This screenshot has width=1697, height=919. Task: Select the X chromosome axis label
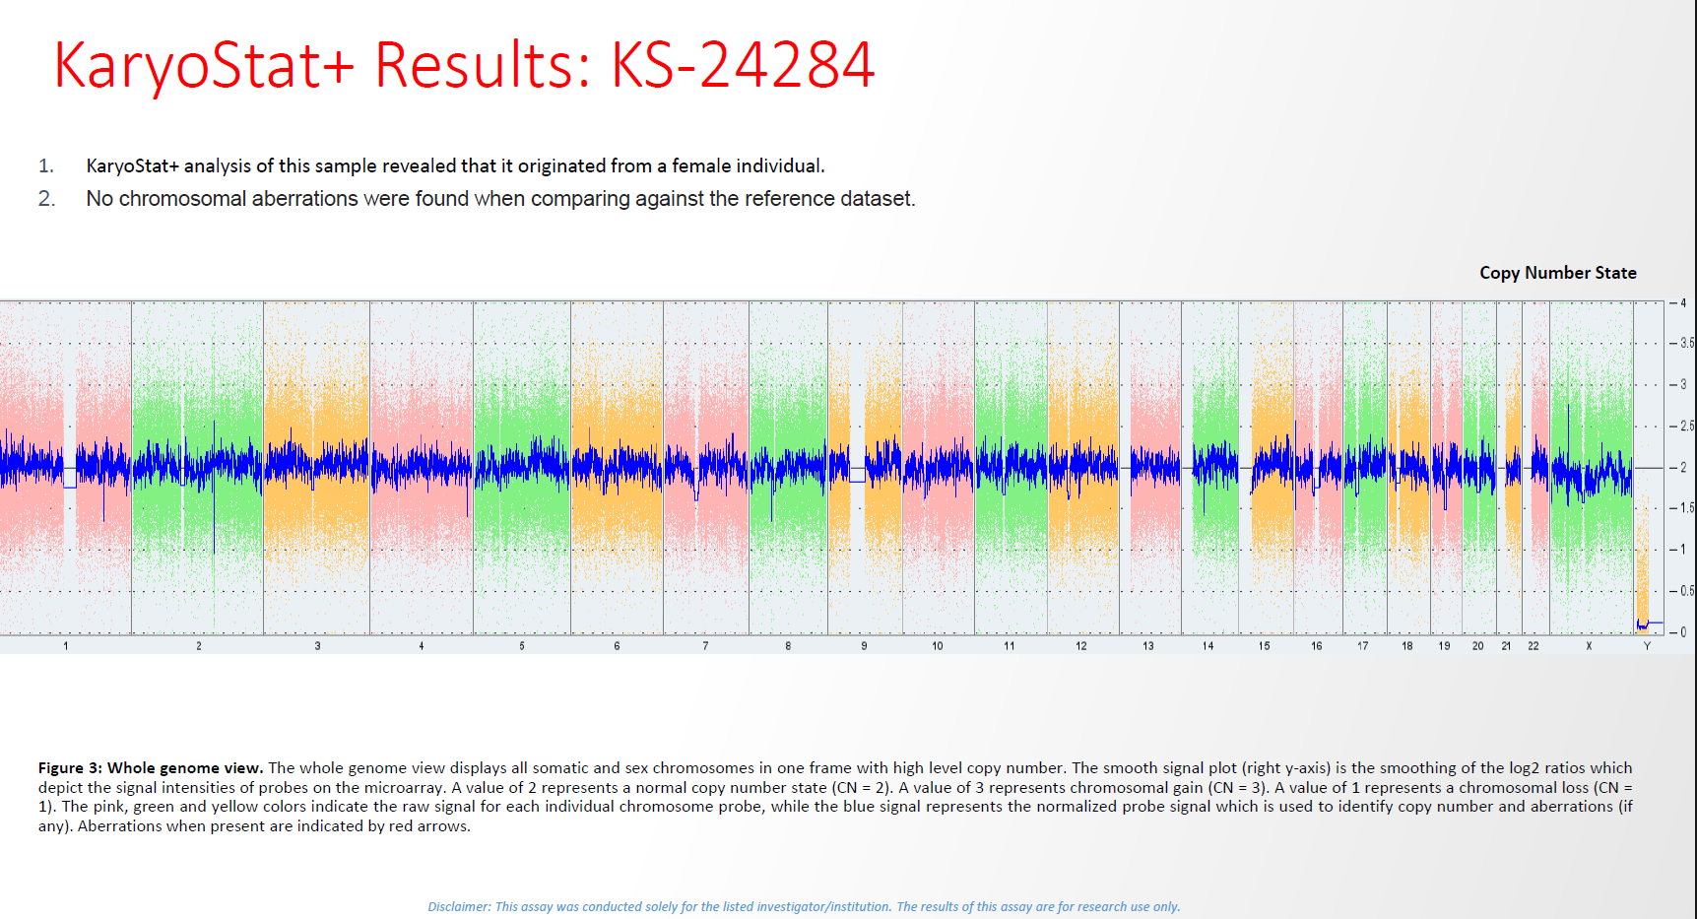[x=1589, y=646]
